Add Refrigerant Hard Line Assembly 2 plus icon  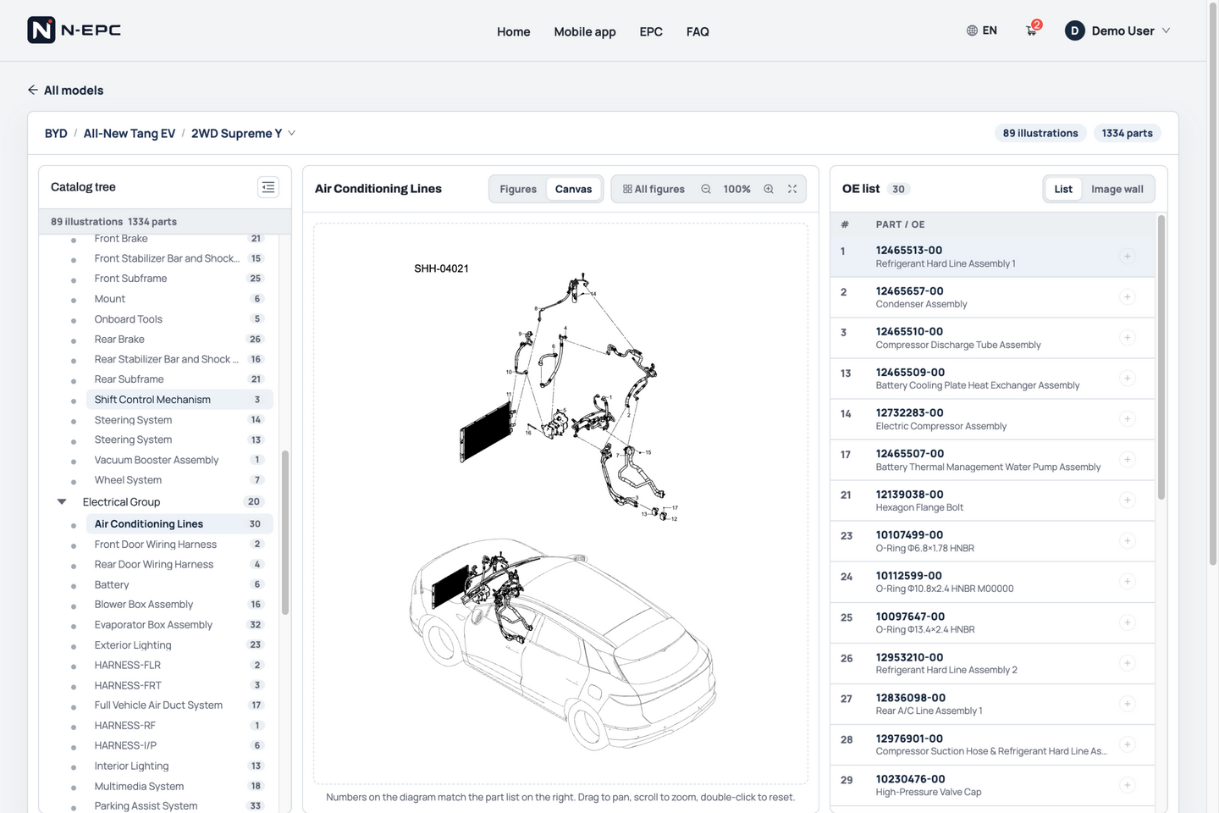pyautogui.click(x=1128, y=663)
